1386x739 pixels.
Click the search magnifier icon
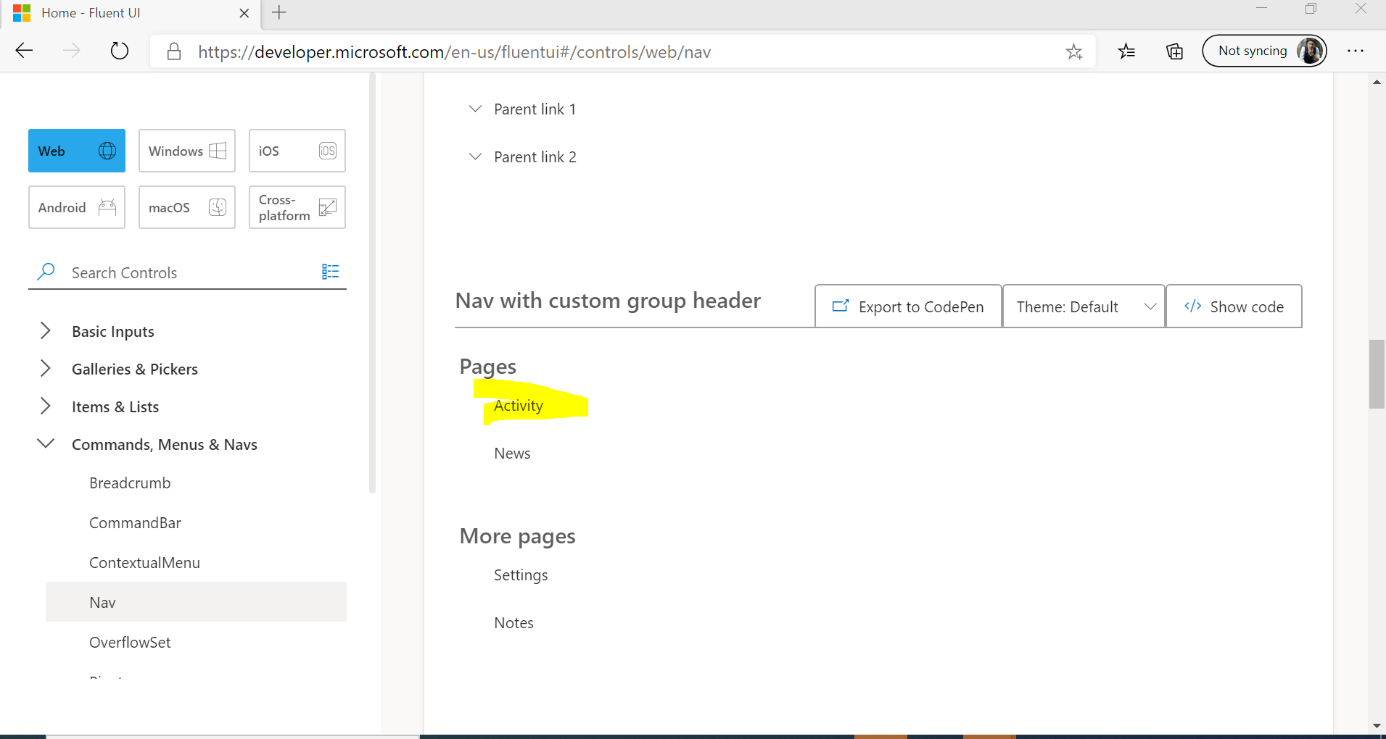click(x=46, y=272)
